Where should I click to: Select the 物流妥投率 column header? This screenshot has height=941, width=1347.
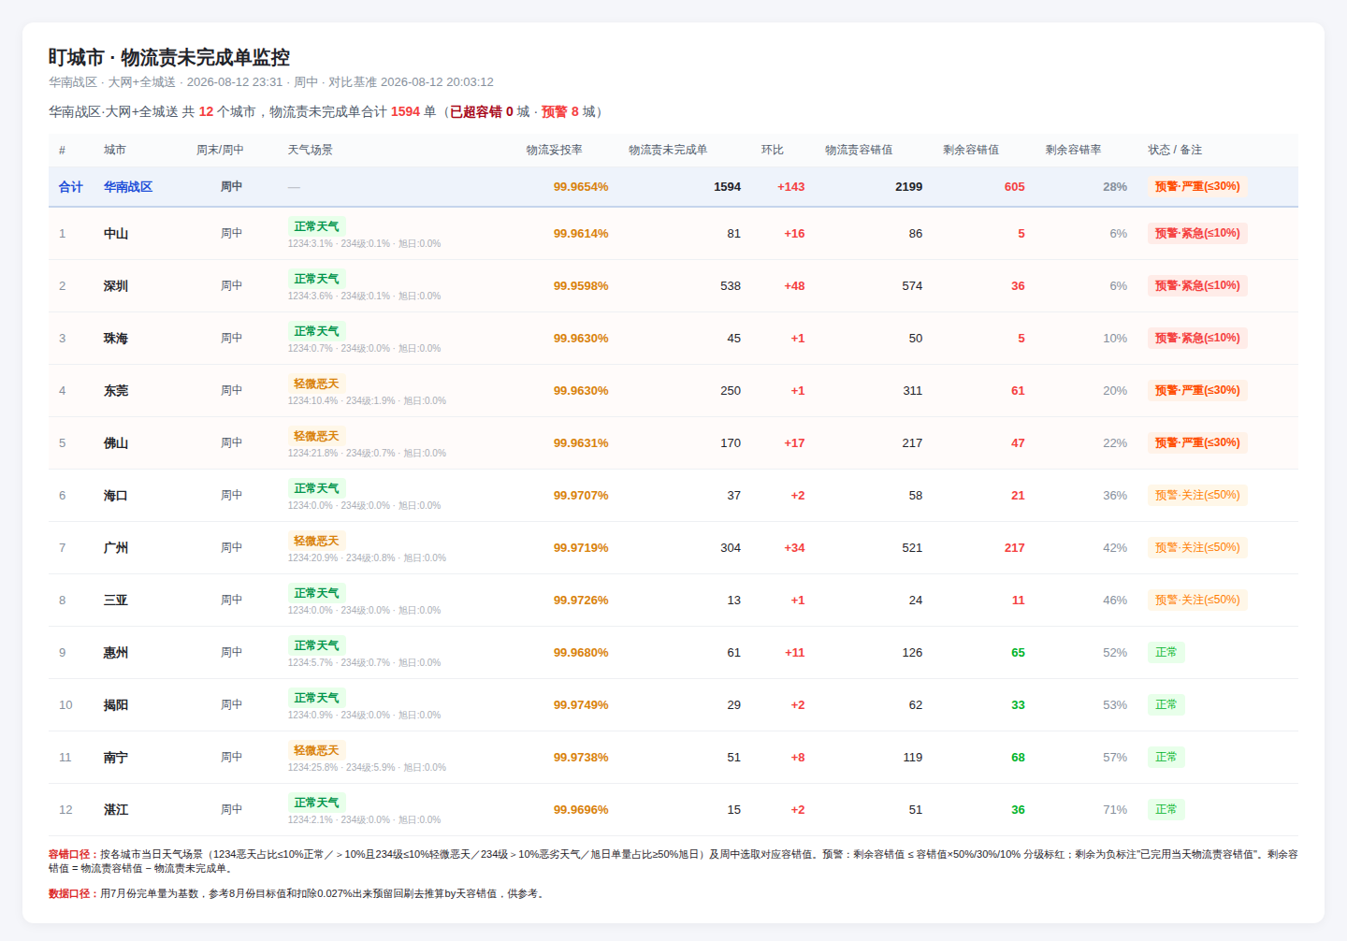555,150
